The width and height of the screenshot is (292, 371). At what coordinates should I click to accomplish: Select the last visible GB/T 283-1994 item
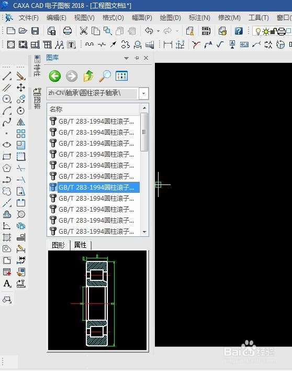(94, 231)
